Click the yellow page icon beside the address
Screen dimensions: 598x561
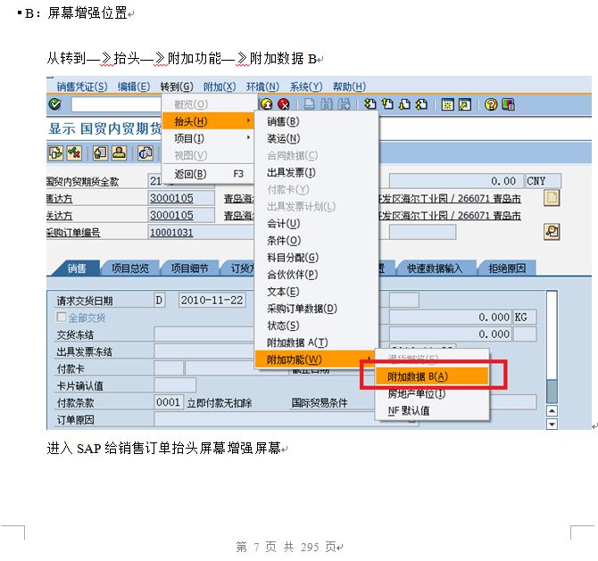pyautogui.click(x=552, y=198)
